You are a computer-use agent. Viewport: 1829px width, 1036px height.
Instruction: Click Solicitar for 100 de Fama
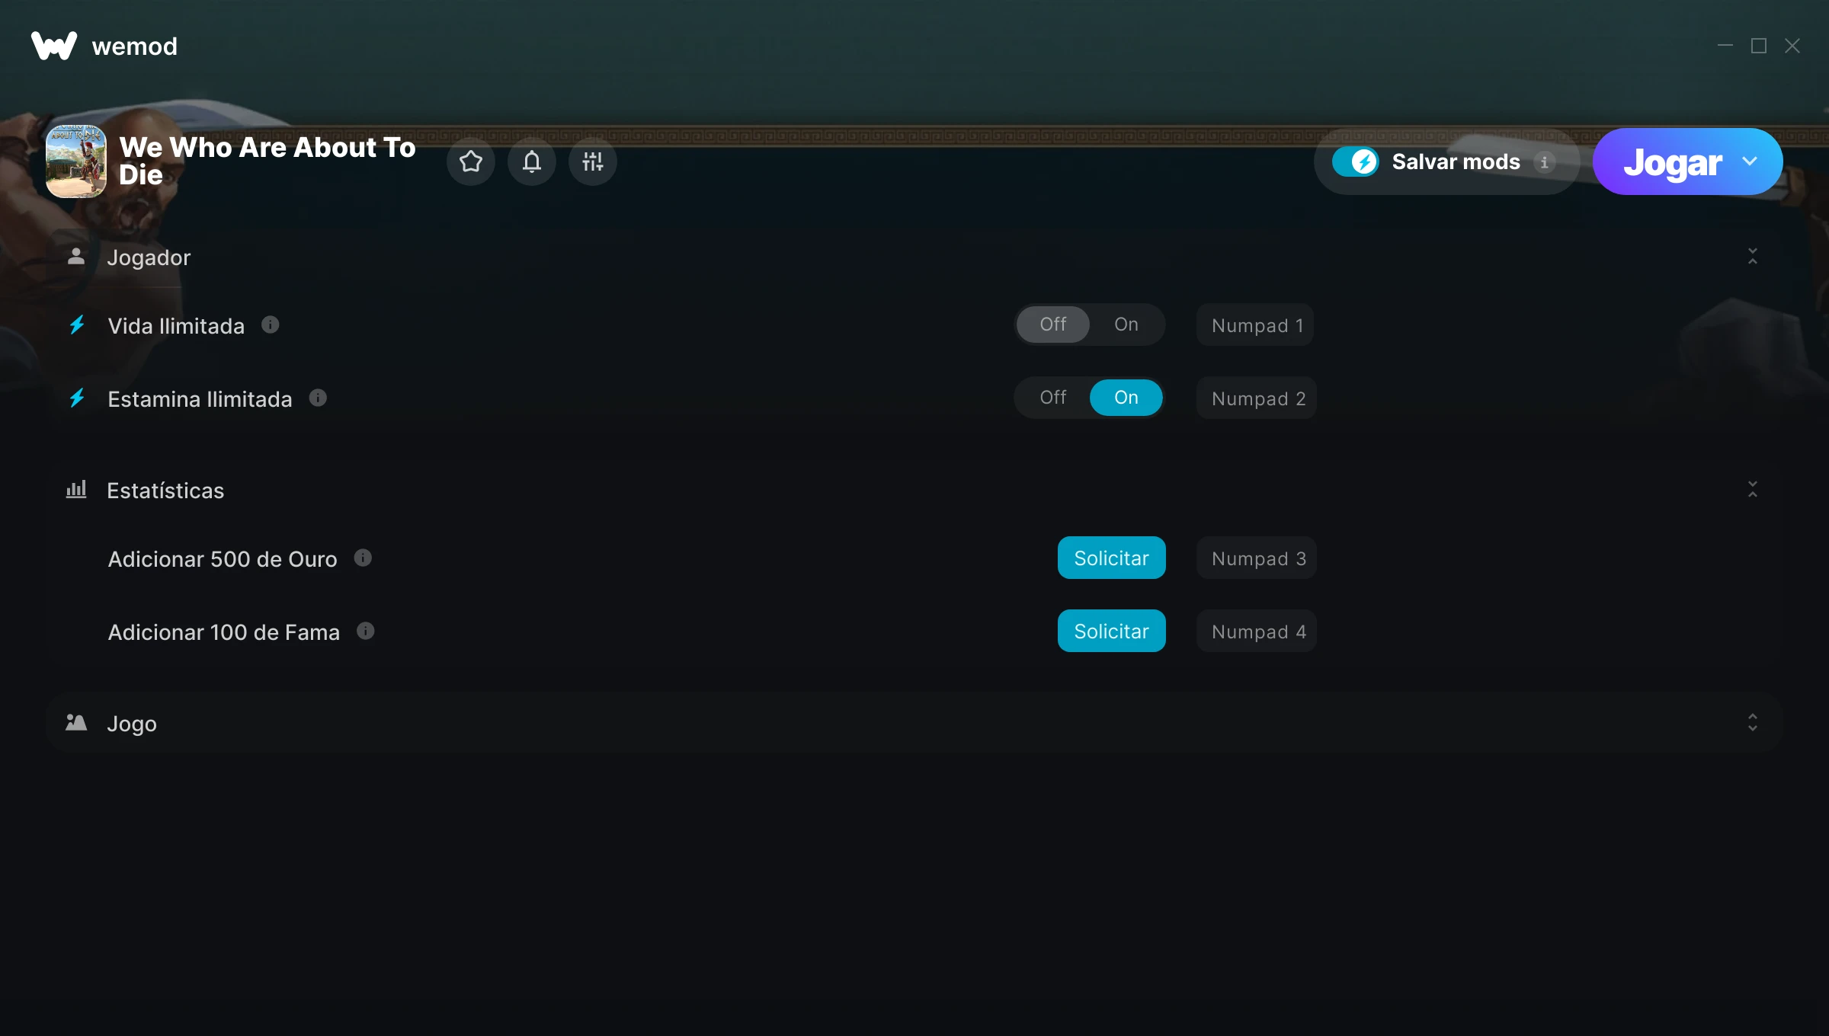1111,631
